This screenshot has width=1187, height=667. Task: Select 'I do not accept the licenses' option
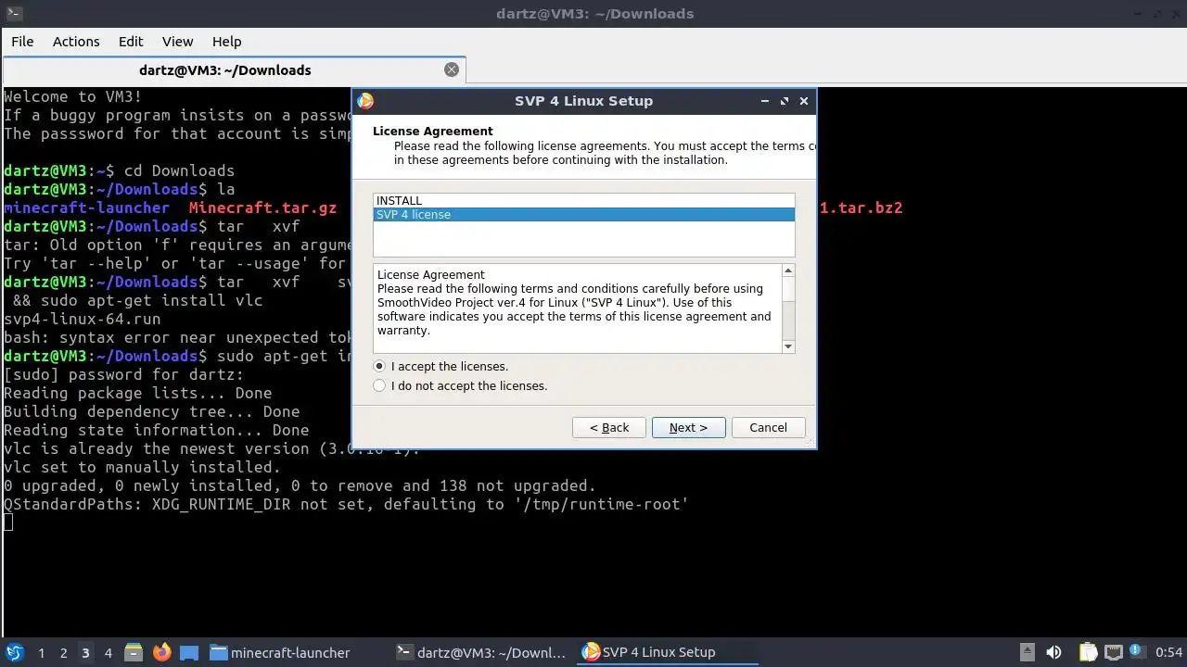point(379,385)
